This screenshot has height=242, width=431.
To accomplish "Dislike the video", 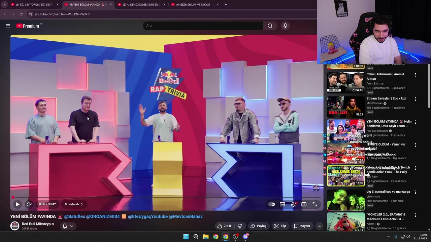I will tap(240, 226).
